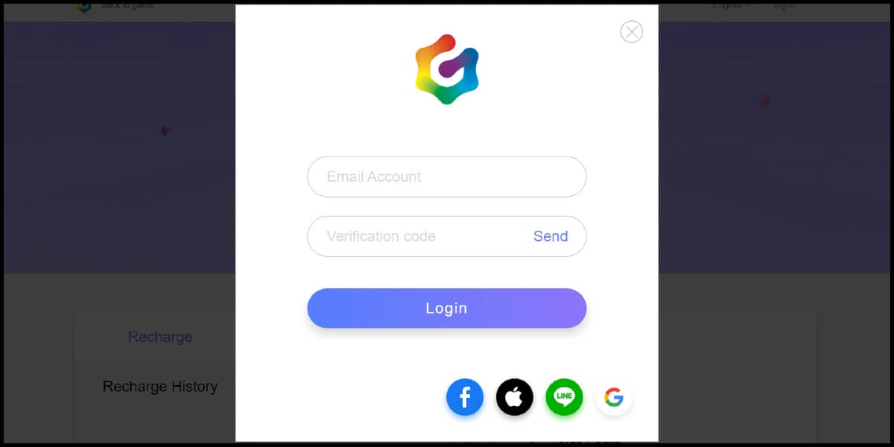Click the purple diamond on the banner
894x447 pixels.
pos(165,131)
